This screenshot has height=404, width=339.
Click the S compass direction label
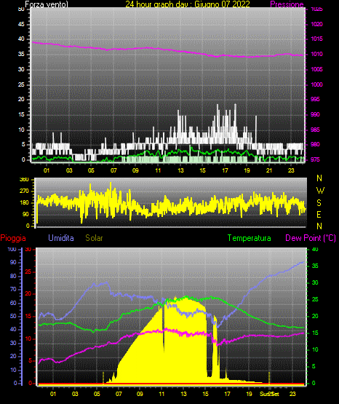(x=319, y=203)
